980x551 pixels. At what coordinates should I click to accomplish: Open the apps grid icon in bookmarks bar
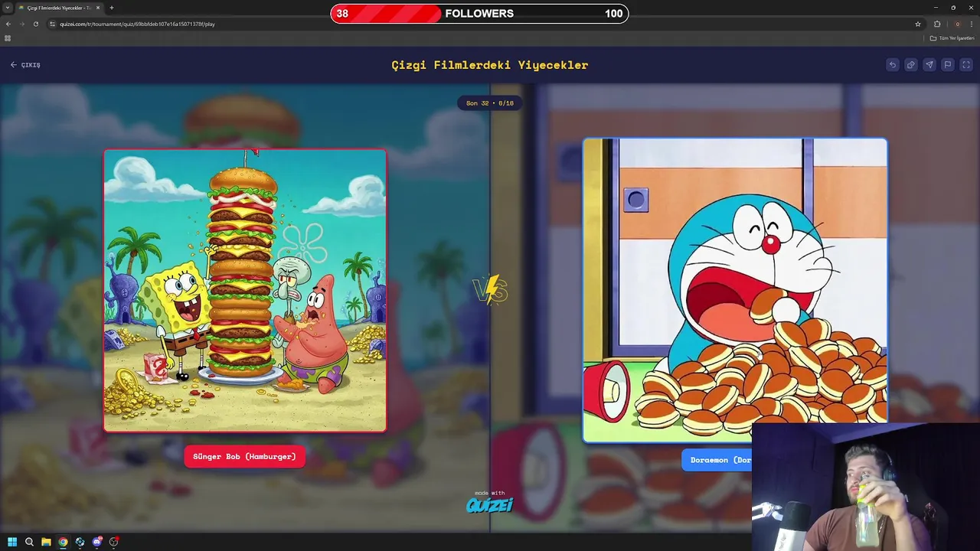tap(8, 38)
